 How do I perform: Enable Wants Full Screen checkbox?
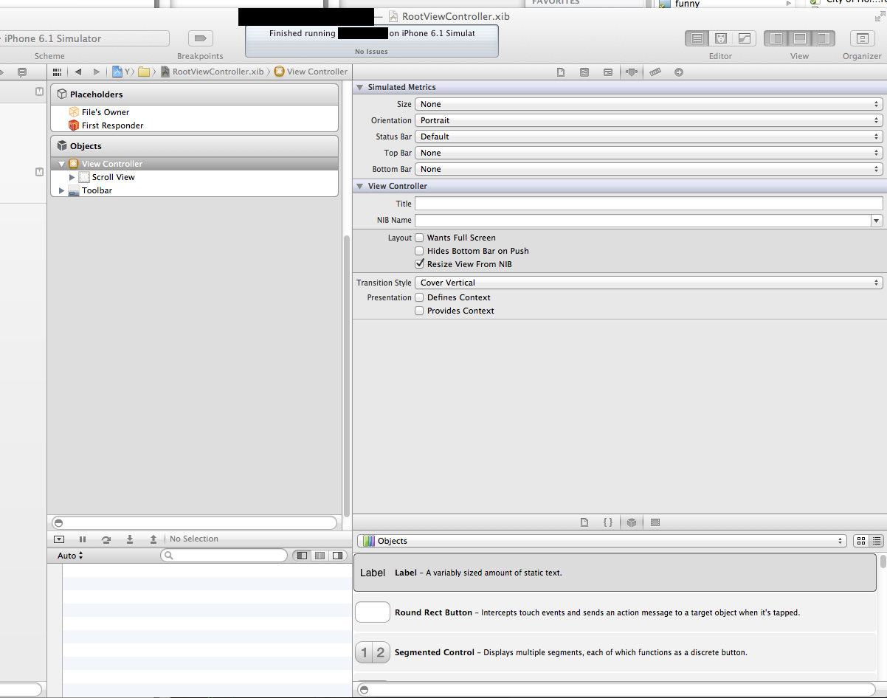coord(419,238)
